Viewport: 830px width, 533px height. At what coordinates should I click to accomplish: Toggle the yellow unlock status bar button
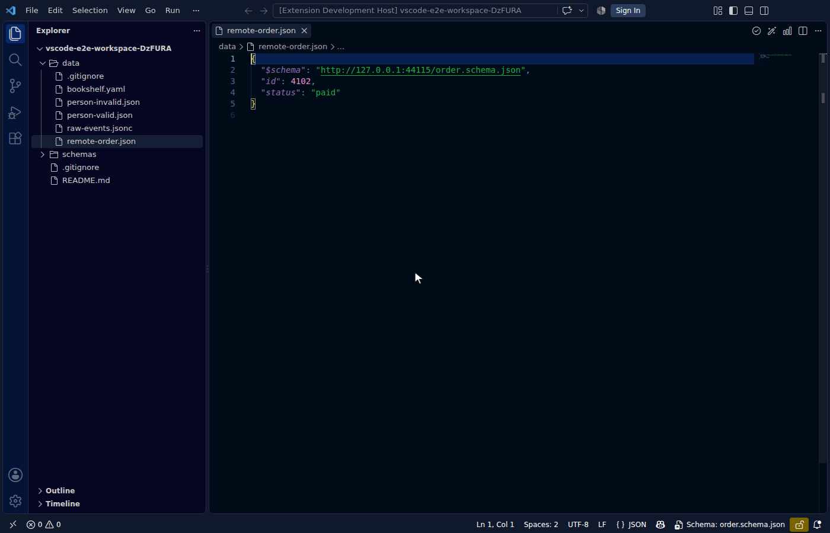pos(799,525)
